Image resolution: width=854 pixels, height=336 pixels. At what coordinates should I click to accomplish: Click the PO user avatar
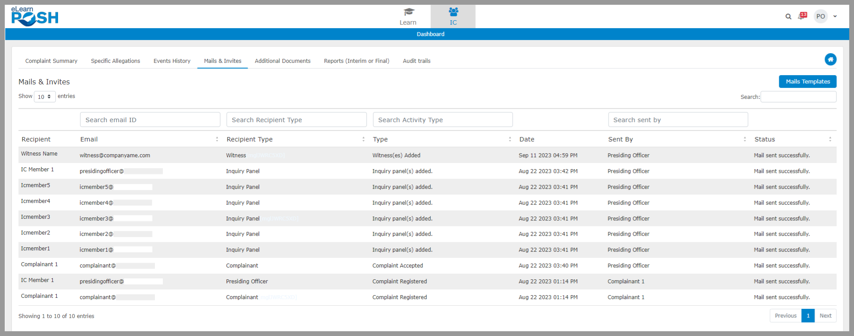(820, 17)
